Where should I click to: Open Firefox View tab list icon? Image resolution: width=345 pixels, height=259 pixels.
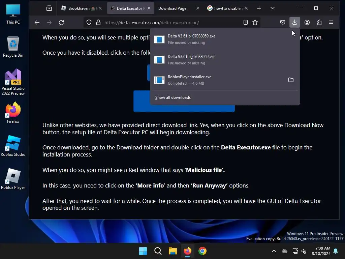(49, 8)
